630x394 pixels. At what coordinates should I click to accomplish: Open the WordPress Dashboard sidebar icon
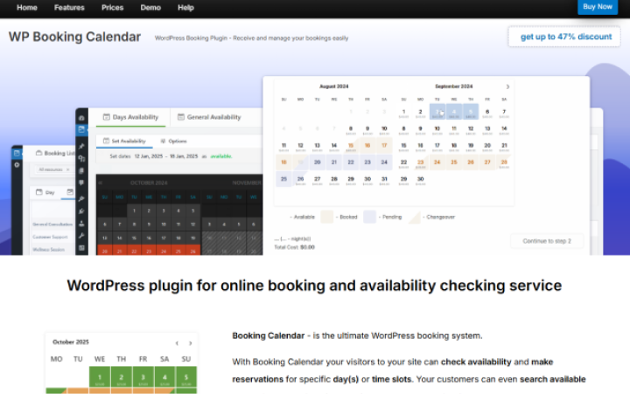pos(81,118)
